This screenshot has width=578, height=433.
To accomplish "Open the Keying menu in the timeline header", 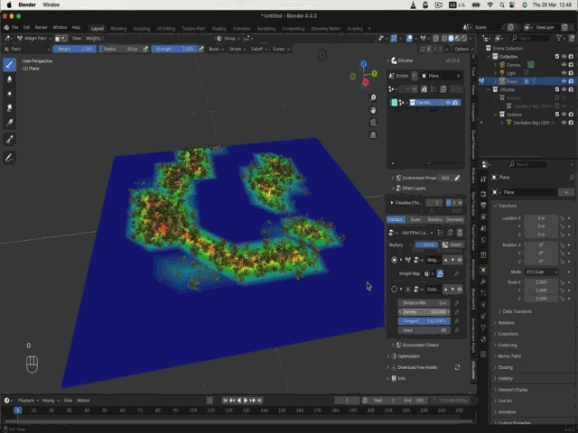I will 51,401.
